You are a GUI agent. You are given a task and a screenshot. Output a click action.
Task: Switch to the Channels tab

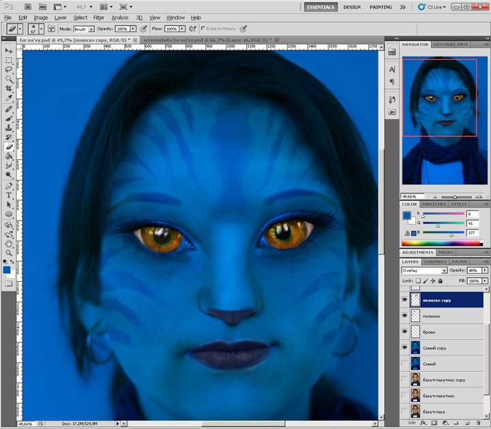coord(434,261)
